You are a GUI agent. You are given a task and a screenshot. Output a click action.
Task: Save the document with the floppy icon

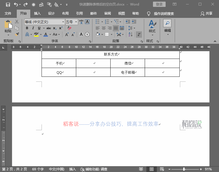tap(8, 5)
